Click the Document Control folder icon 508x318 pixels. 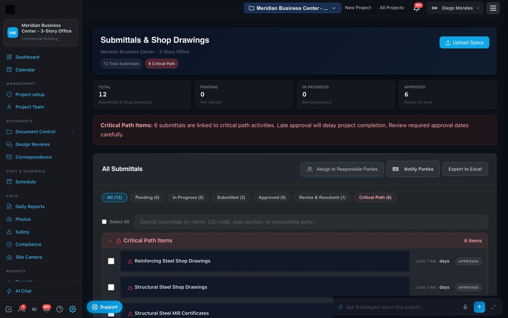pos(9,131)
